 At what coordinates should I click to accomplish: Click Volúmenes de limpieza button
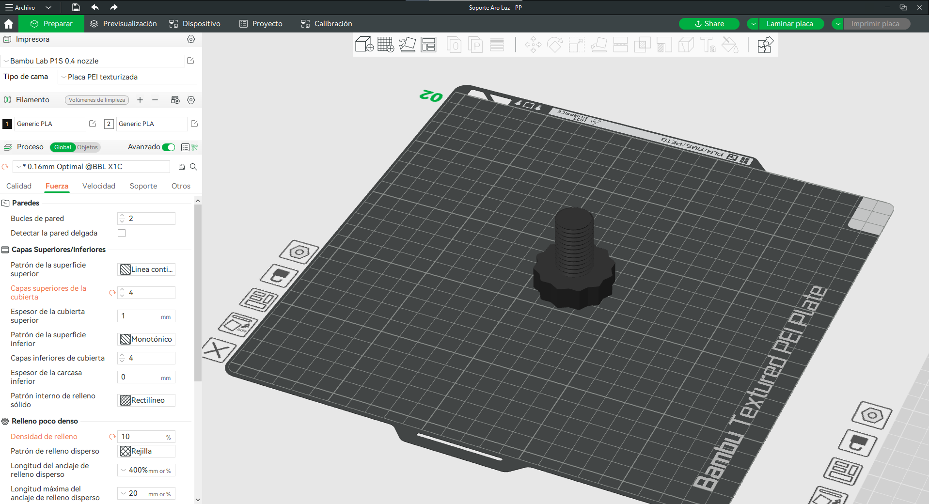coord(97,100)
